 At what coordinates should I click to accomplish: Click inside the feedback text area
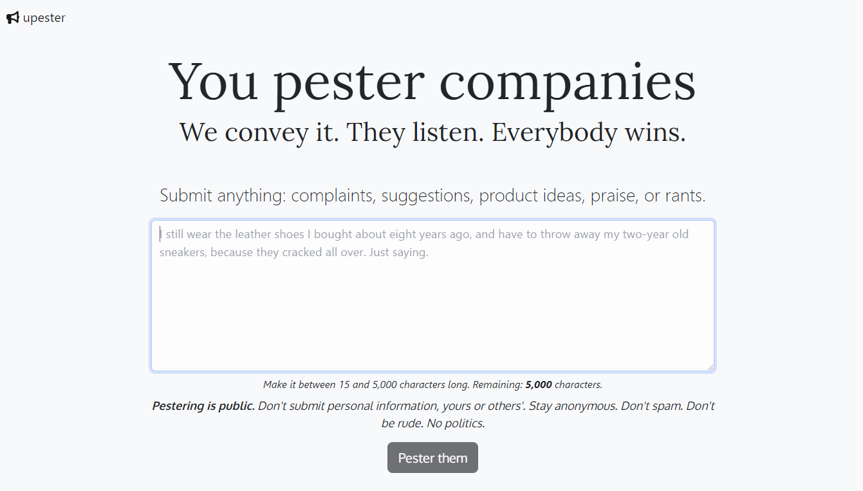pos(432,296)
